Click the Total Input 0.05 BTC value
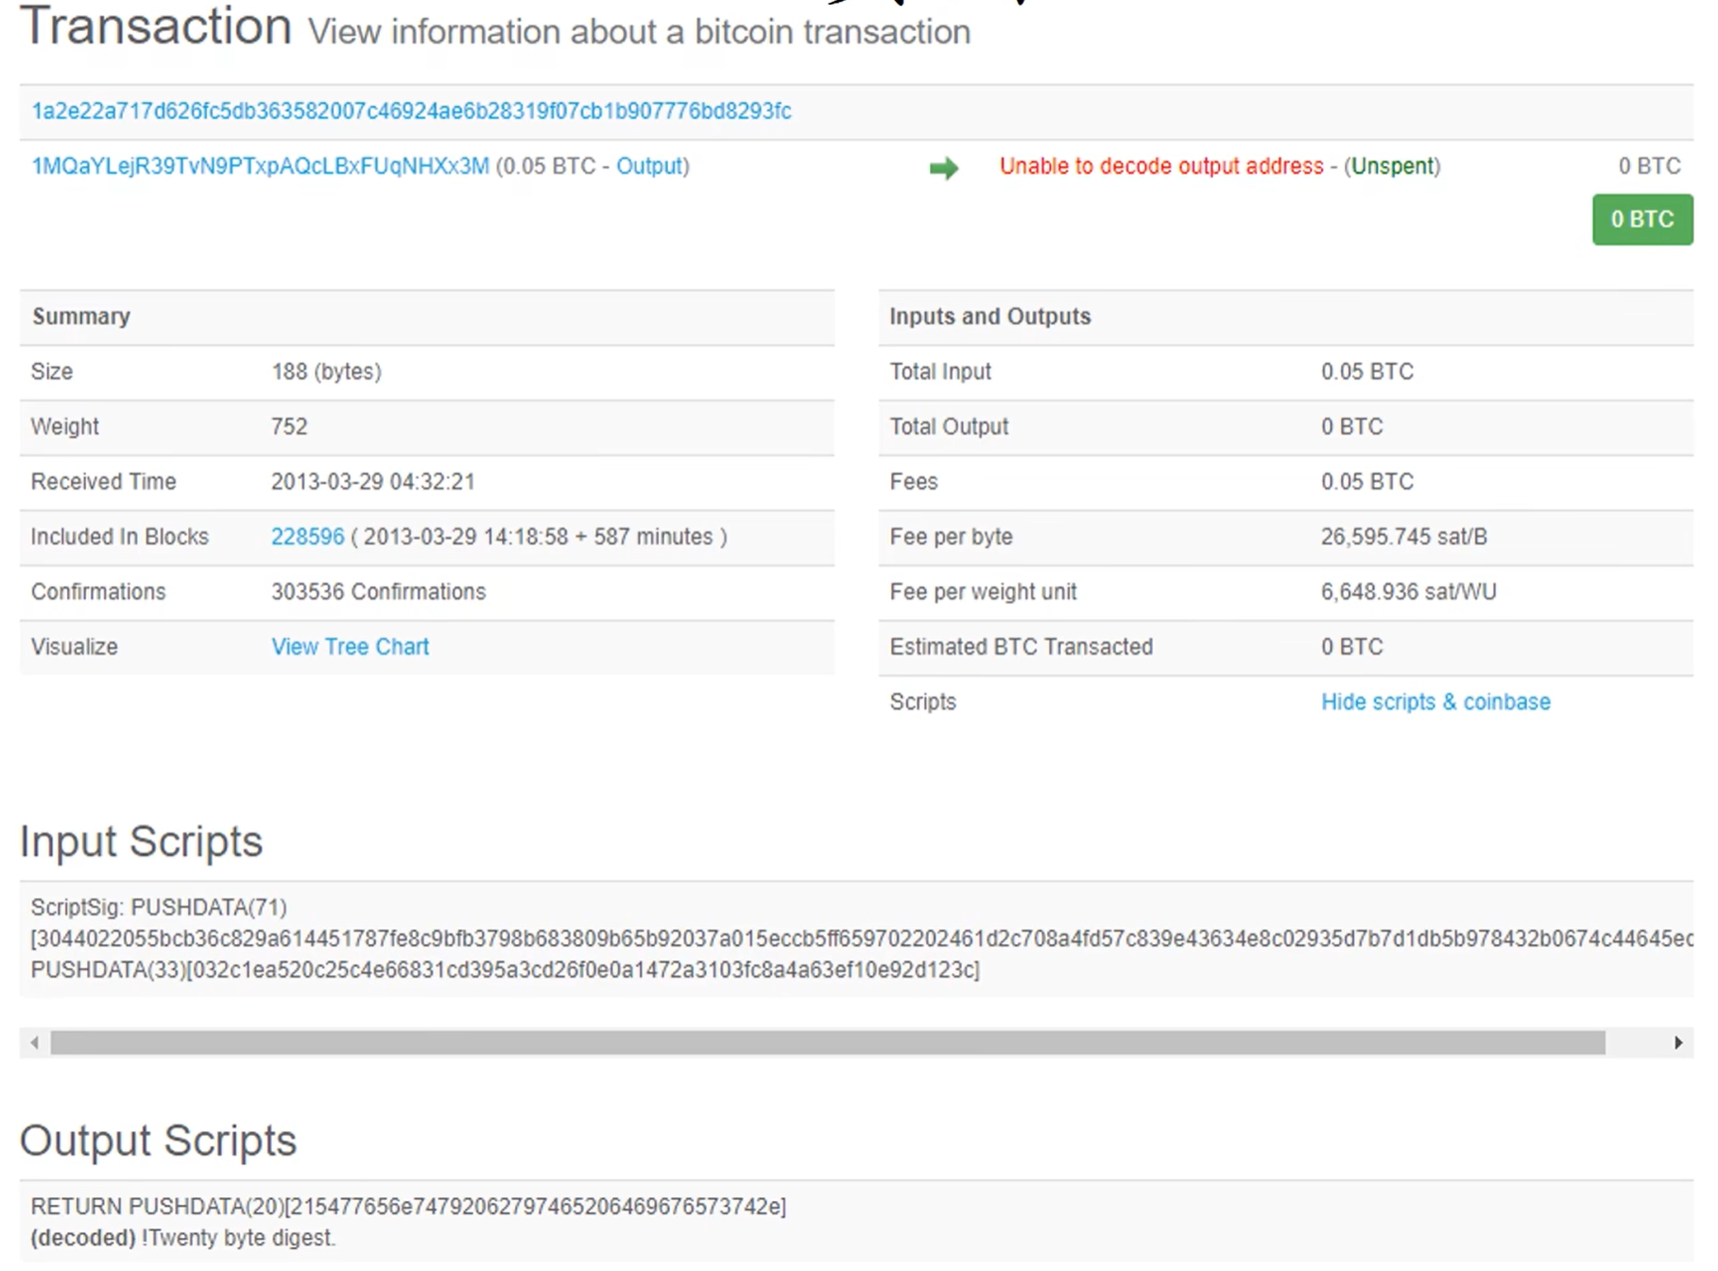Viewport: 1718px width, 1271px height. pos(1367,371)
